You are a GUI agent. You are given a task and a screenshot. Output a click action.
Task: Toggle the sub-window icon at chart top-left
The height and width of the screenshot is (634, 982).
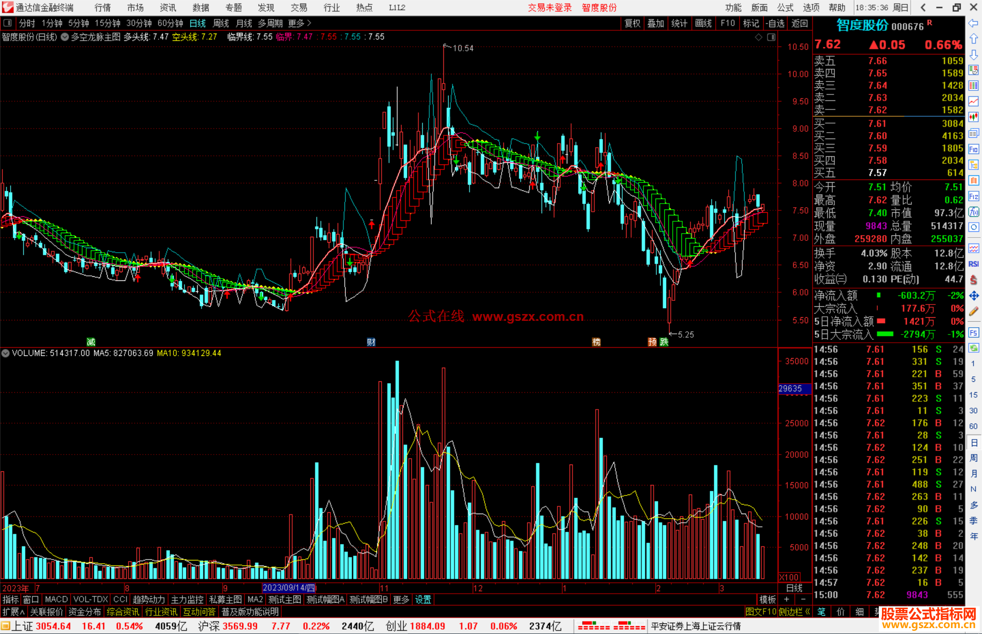tap(8, 23)
